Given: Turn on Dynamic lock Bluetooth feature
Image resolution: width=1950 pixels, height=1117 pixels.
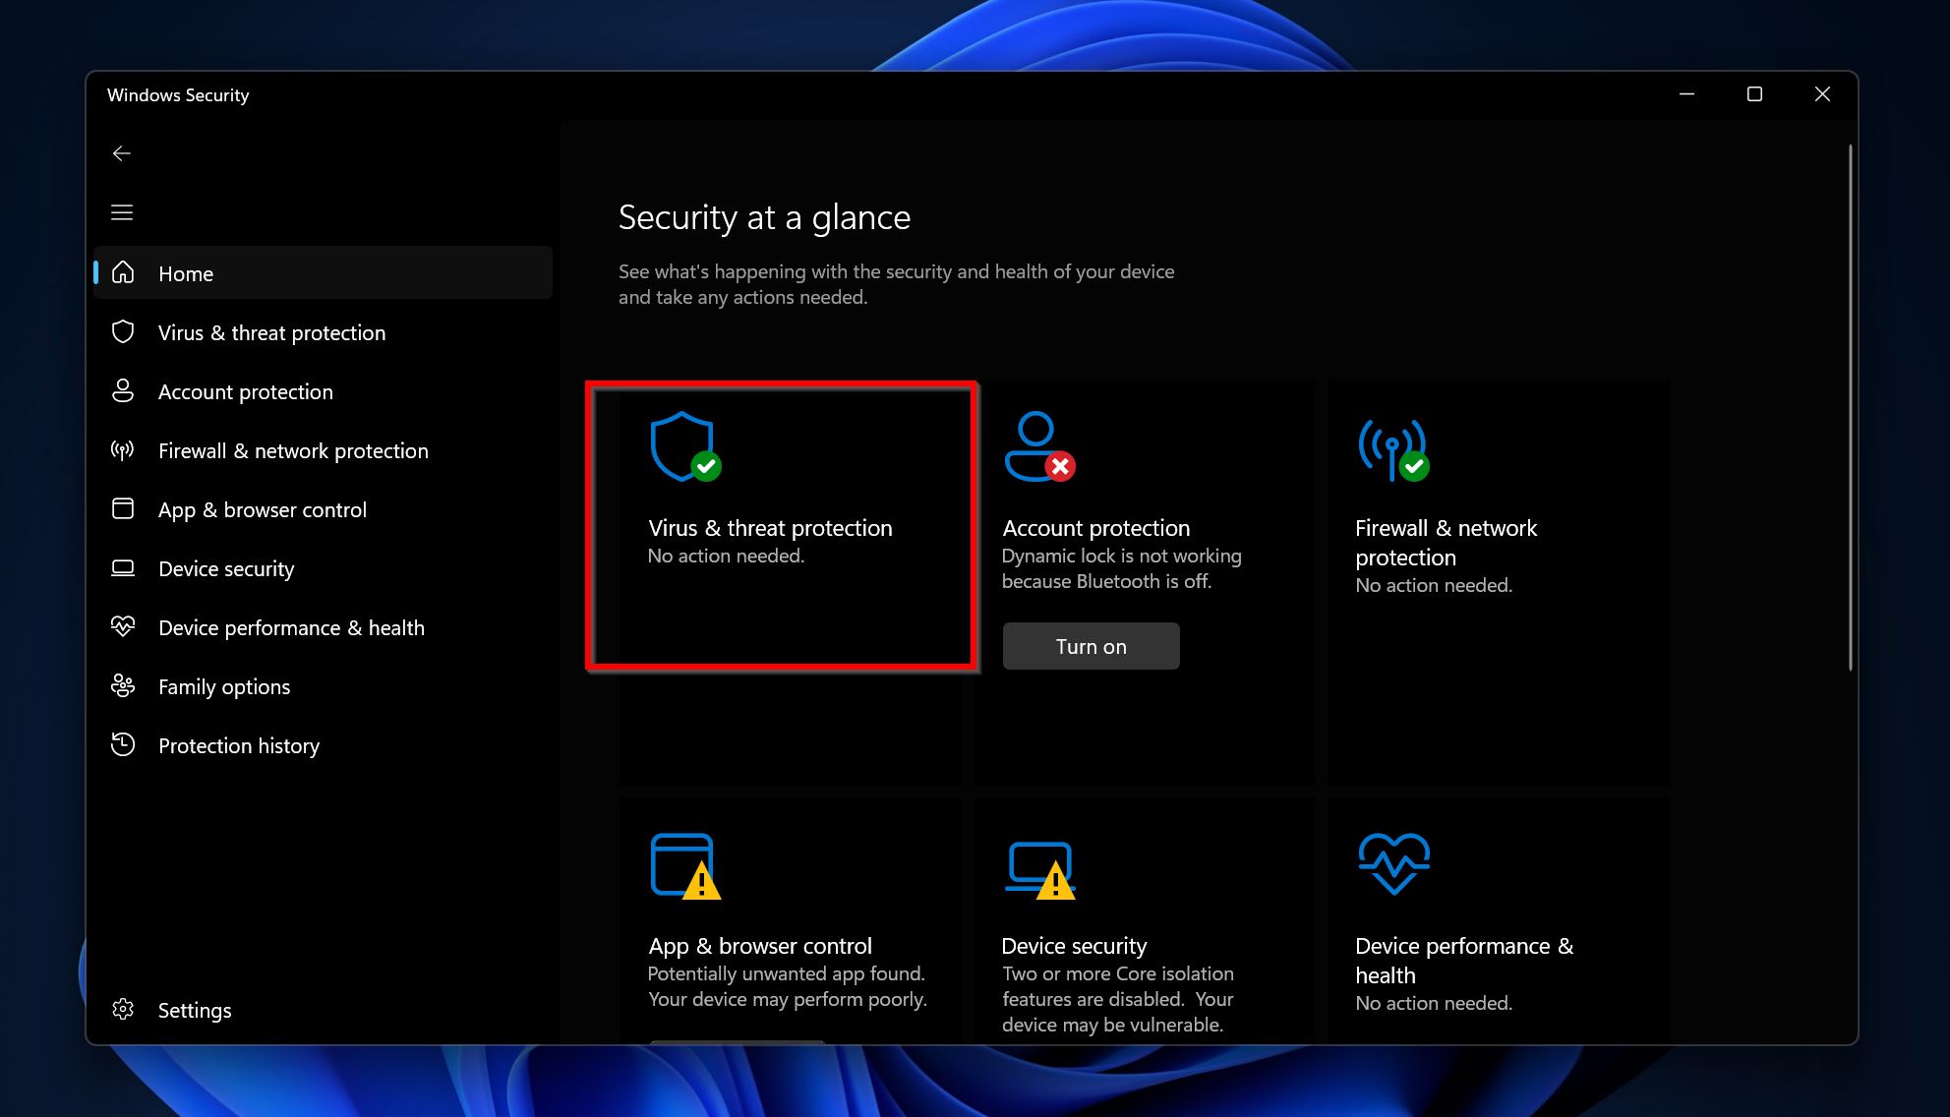Looking at the screenshot, I should pyautogui.click(x=1091, y=646).
